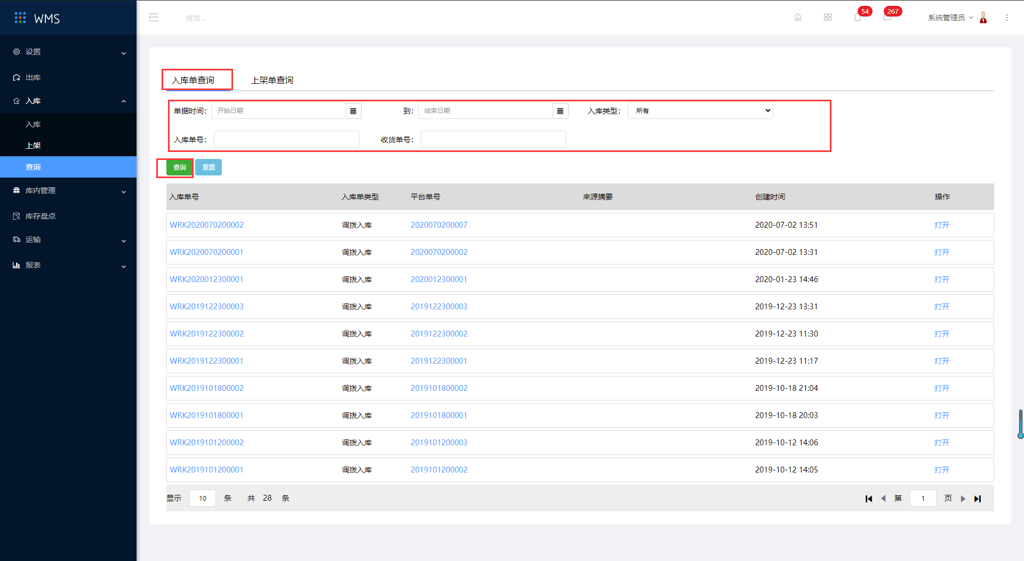Open notifications bell with 54 badge

[858, 18]
